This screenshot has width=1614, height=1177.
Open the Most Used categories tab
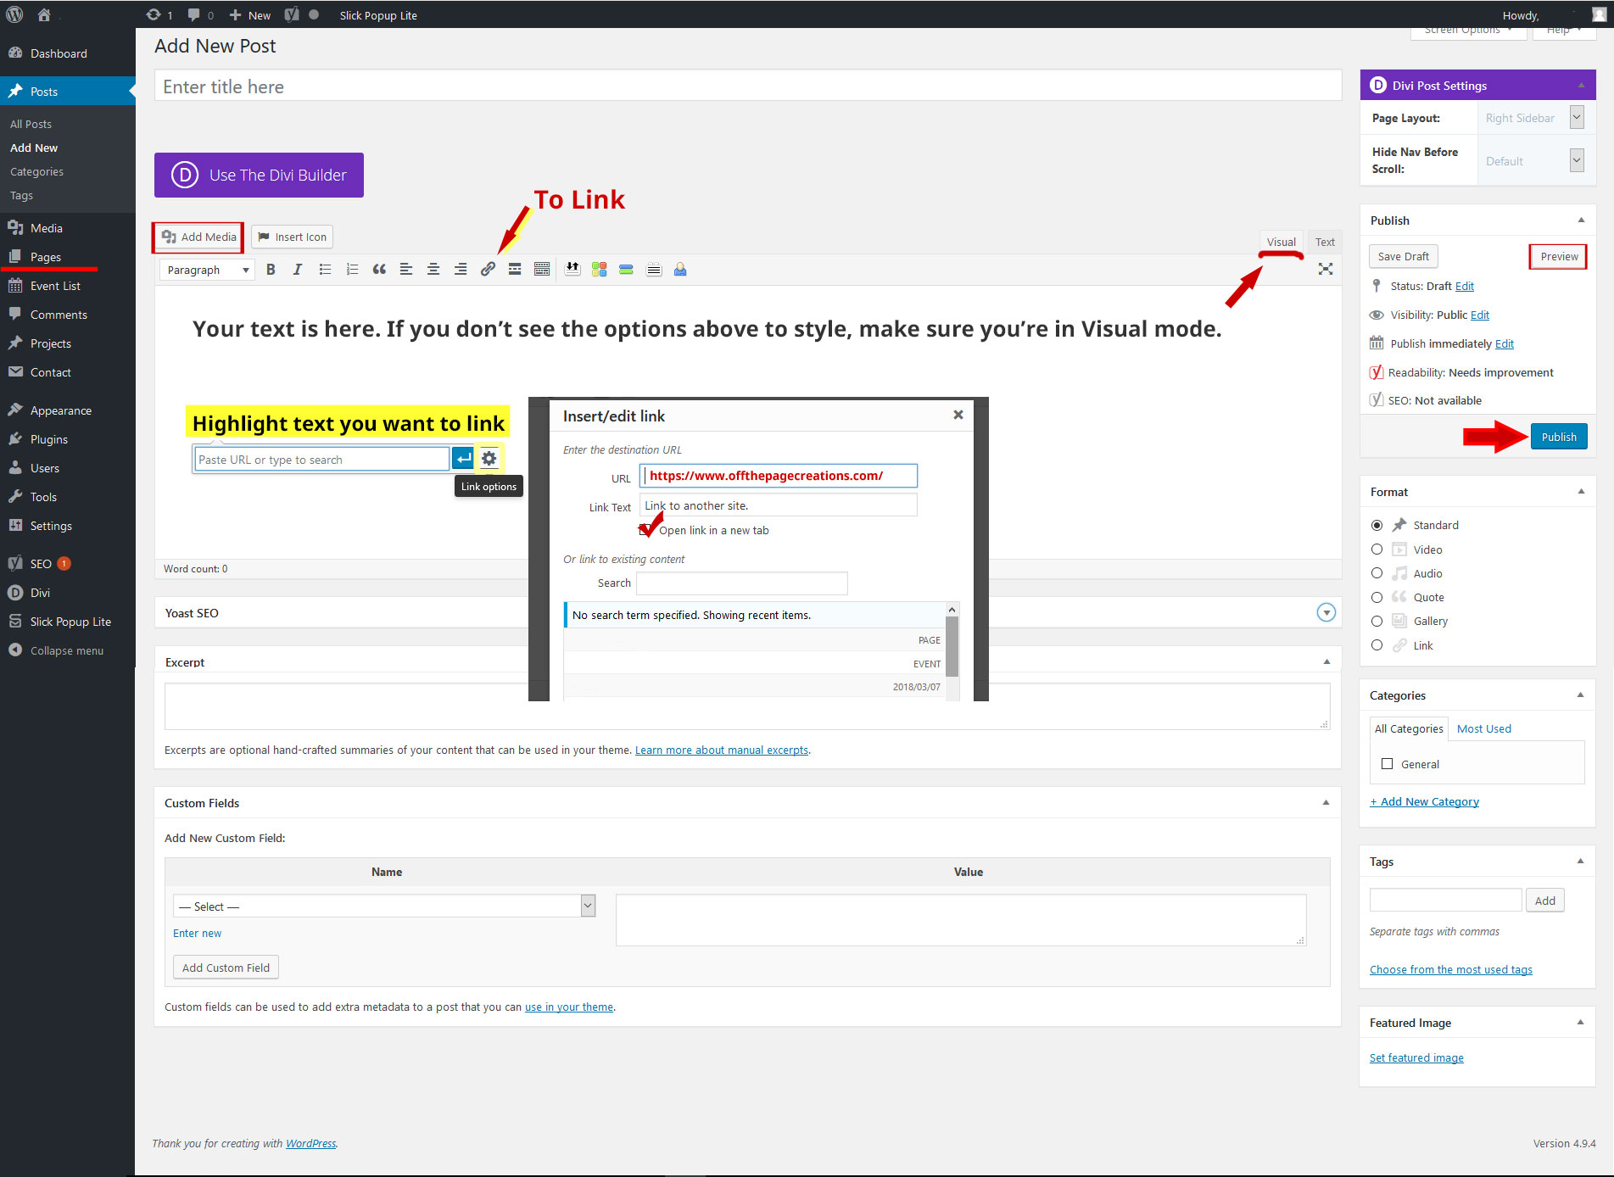point(1483,728)
